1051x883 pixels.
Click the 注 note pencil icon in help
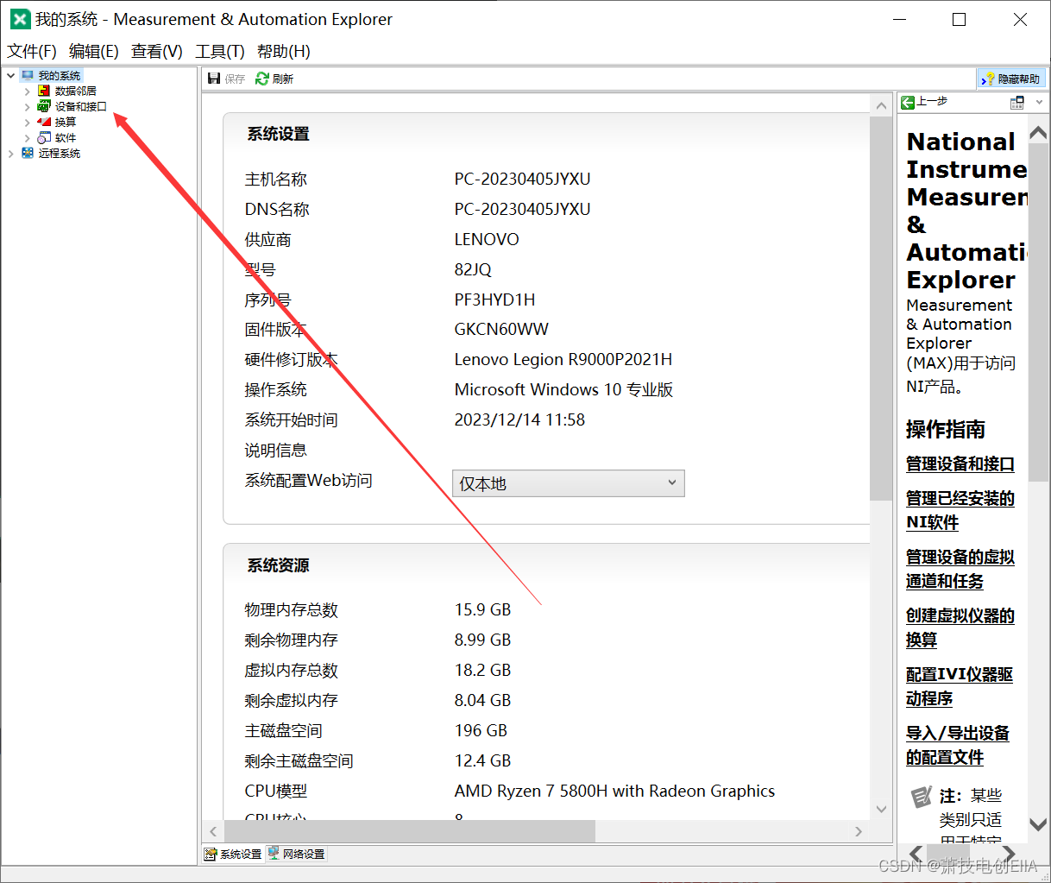pos(921,796)
